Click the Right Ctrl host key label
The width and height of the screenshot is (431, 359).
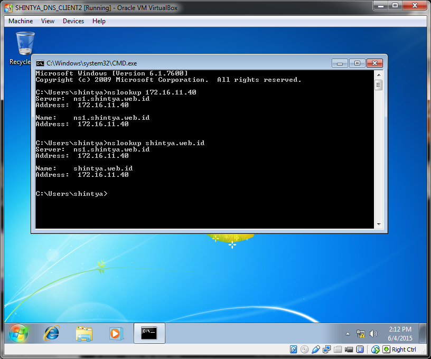(x=404, y=349)
